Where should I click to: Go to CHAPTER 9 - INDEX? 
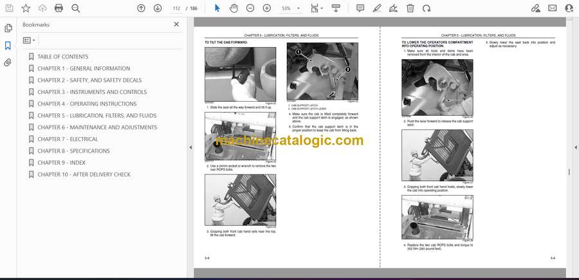[61, 163]
